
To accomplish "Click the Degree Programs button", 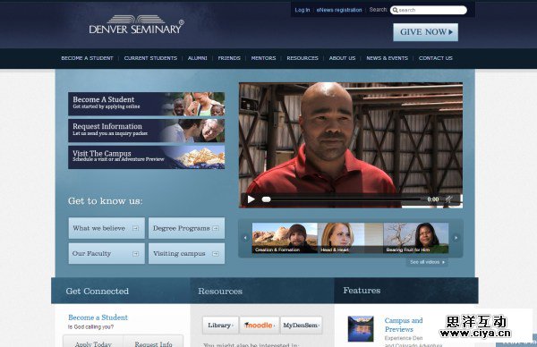I will (187, 228).
